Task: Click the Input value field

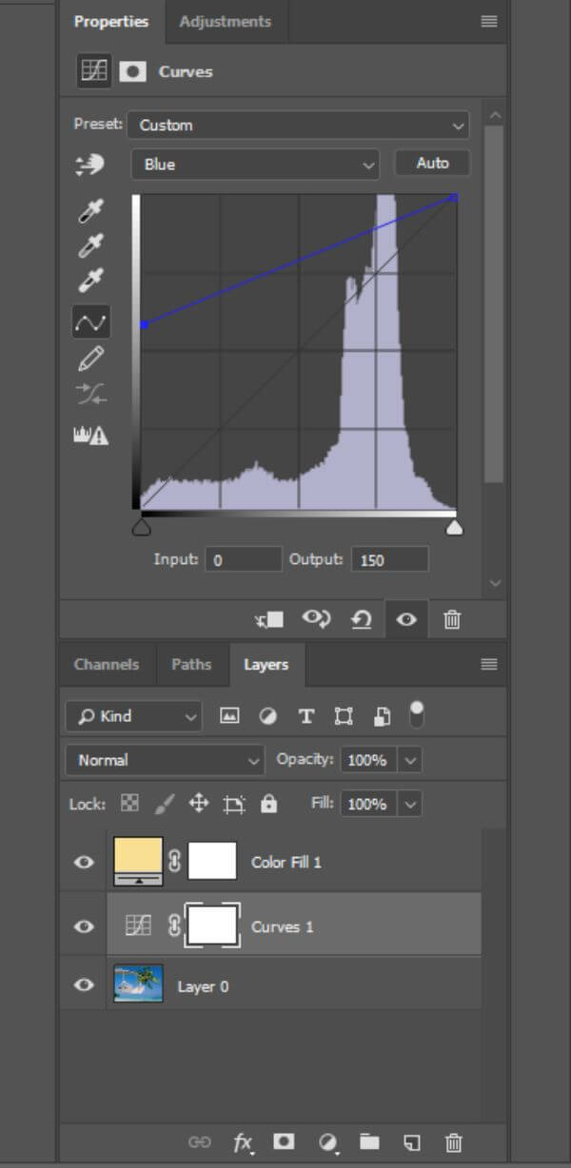Action: (244, 559)
